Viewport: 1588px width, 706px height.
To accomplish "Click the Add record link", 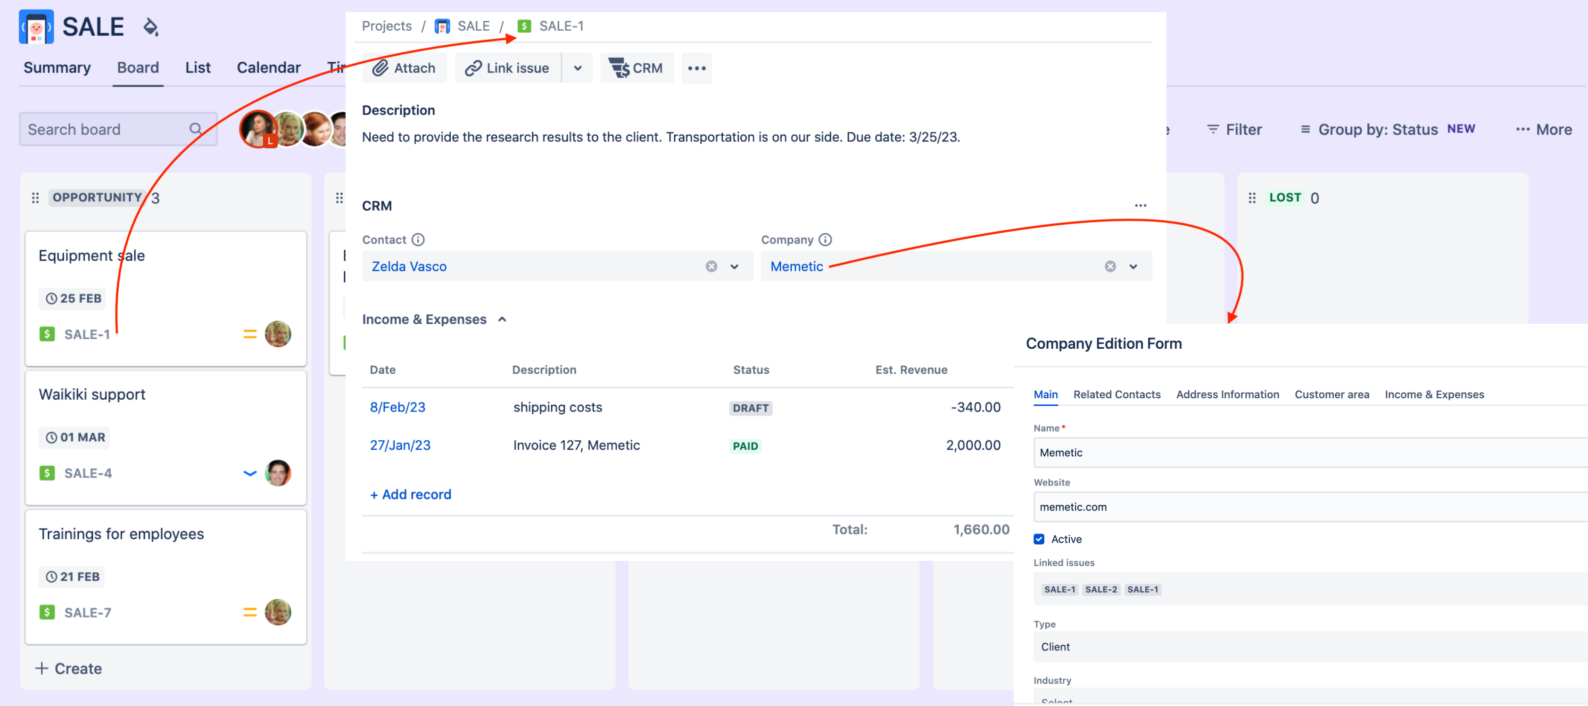I will pyautogui.click(x=411, y=494).
